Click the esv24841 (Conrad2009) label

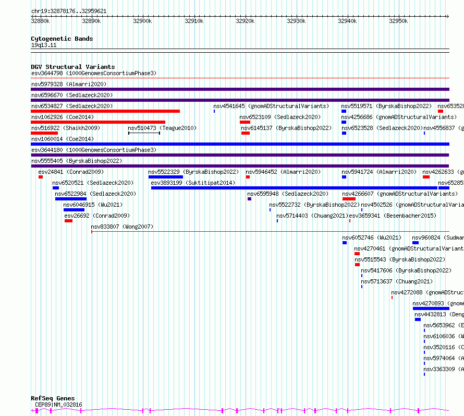(71, 172)
